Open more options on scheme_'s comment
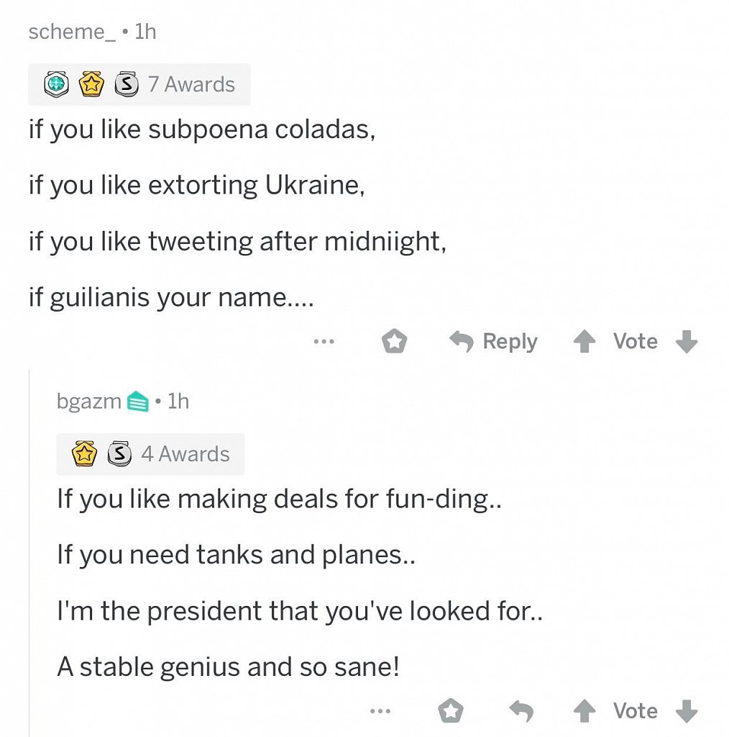The width and height of the screenshot is (729, 737). tap(324, 341)
